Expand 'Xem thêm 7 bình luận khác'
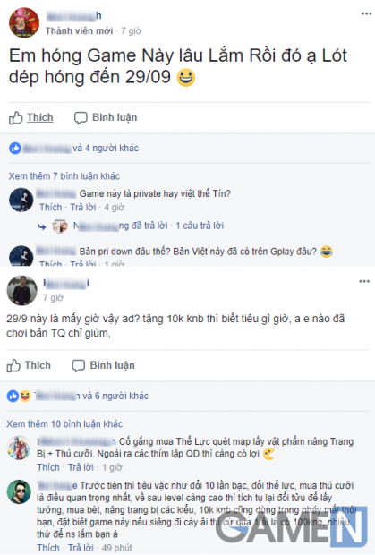The image size is (375, 555). [64, 176]
